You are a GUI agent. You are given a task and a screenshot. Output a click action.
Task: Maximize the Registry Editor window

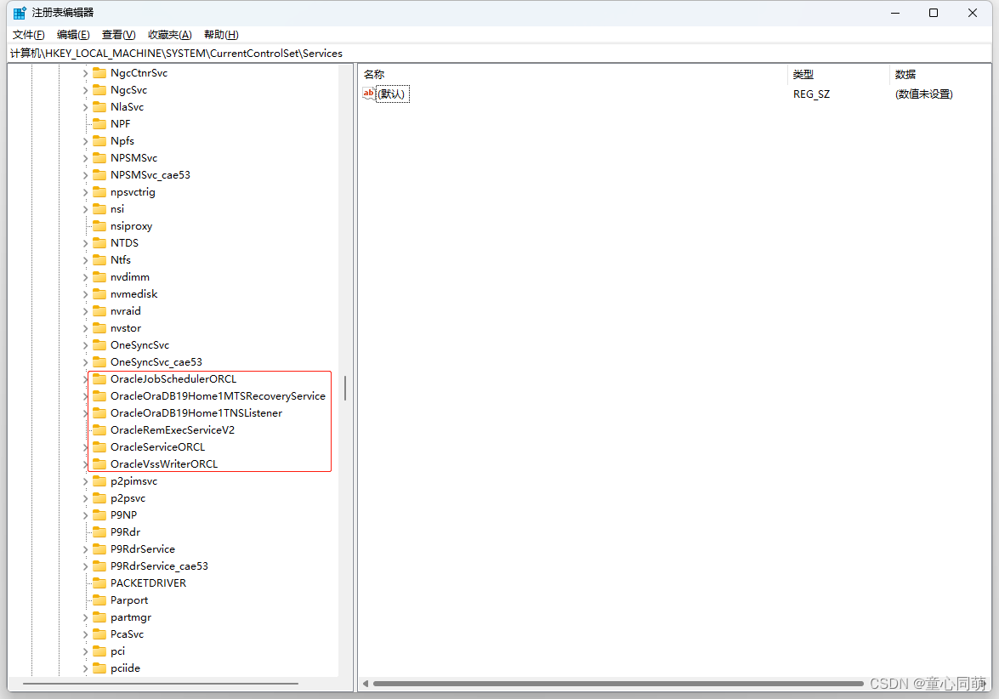coord(934,13)
